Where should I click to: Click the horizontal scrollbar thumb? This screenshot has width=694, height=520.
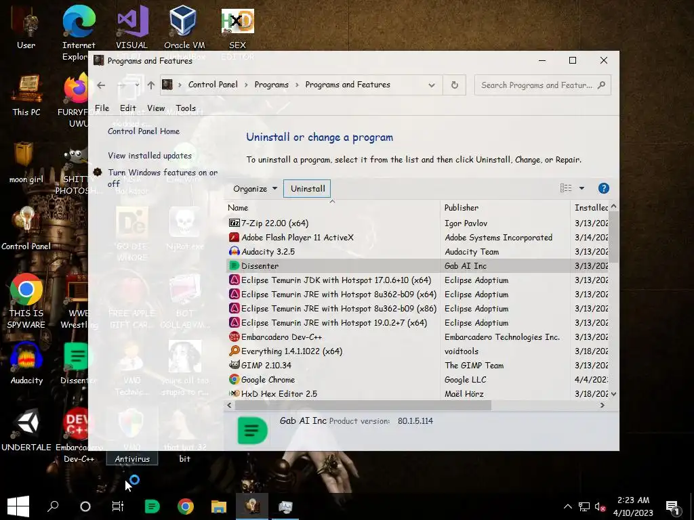[363, 405]
